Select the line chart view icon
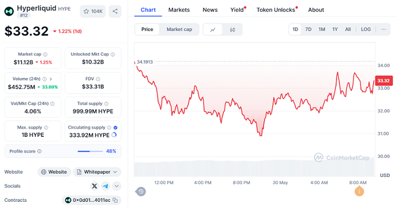This screenshot has height=208, width=396. [x=213, y=30]
